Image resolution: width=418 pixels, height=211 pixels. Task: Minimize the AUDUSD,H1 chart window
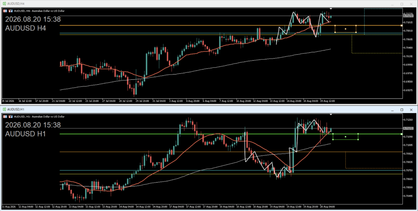(x=392, y=110)
